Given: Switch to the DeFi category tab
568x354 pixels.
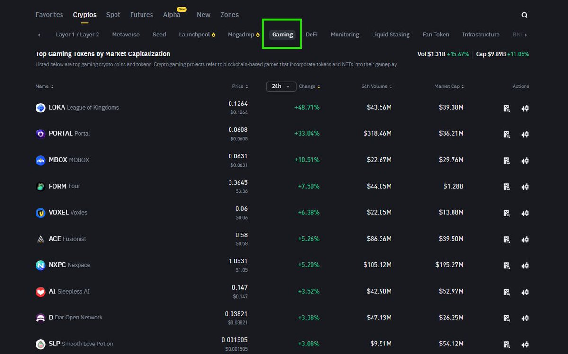Looking at the screenshot, I should [x=311, y=34].
